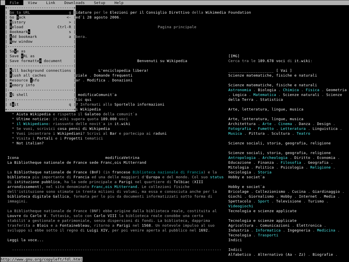Select Kill background connections
349x262 pixels.
pos(40,71)
